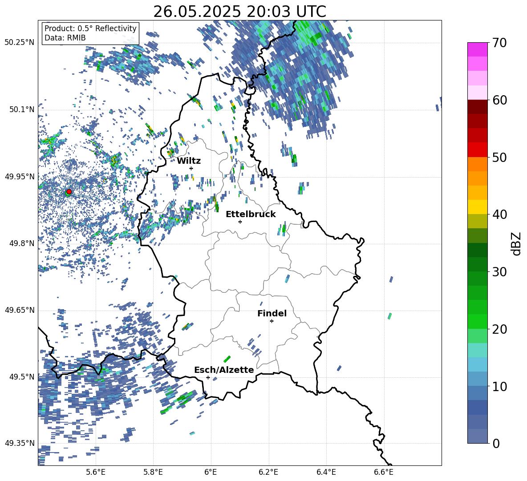
Task: Click the colorbar tick label 10
Action: click(x=499, y=386)
